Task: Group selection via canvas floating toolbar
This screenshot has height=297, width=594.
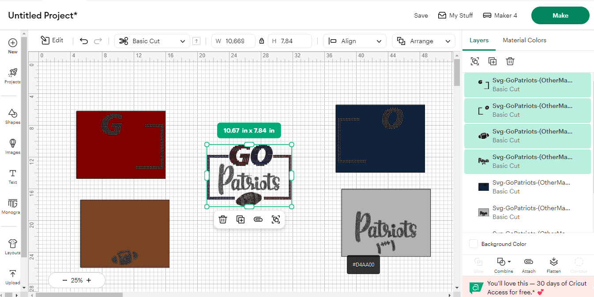Action: [276, 219]
